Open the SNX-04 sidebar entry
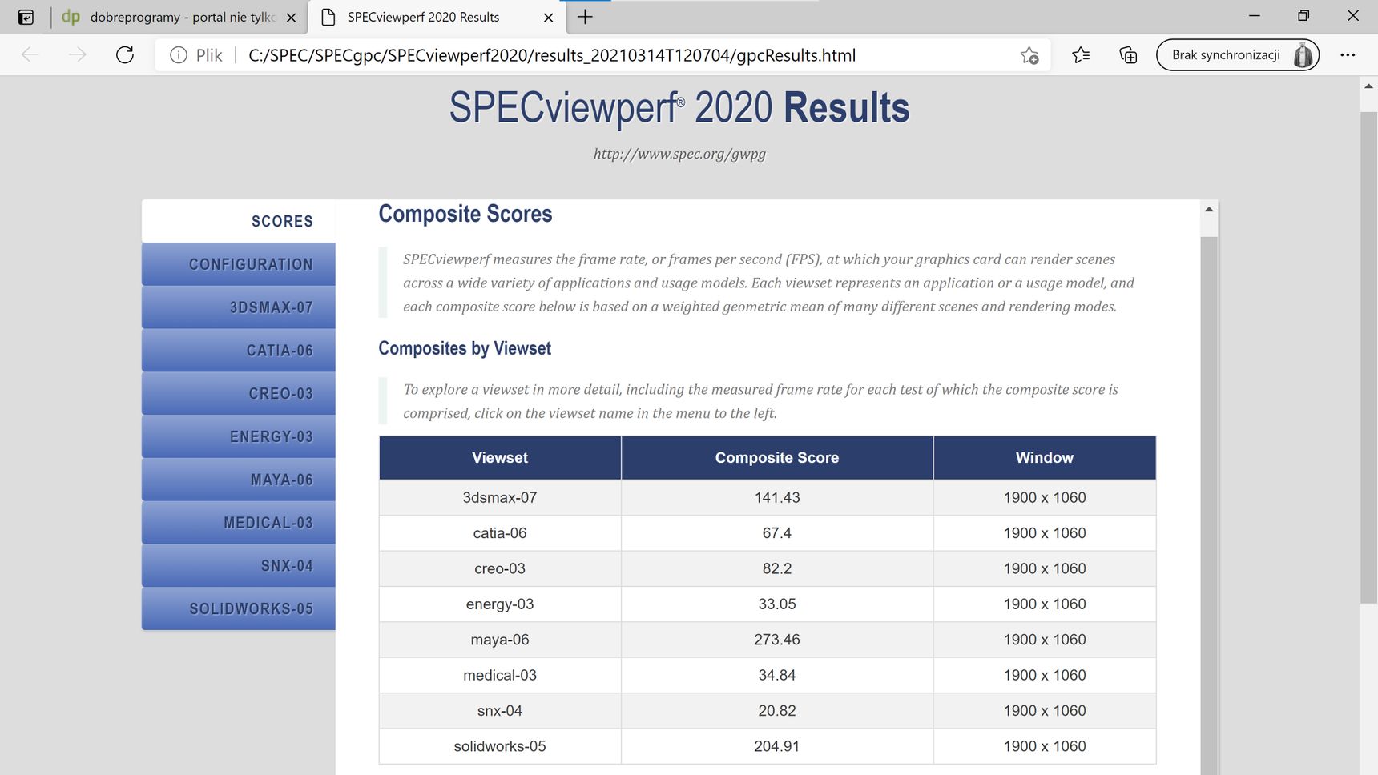The width and height of the screenshot is (1378, 775). pyautogui.click(x=239, y=566)
